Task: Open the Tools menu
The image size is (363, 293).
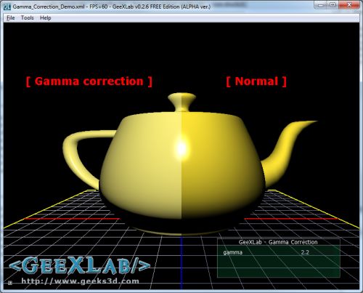Action: click(x=28, y=18)
